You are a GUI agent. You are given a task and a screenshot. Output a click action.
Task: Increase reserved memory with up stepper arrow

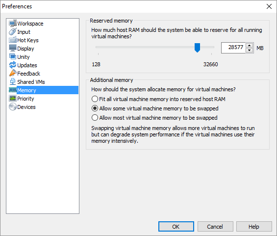coord(249,46)
